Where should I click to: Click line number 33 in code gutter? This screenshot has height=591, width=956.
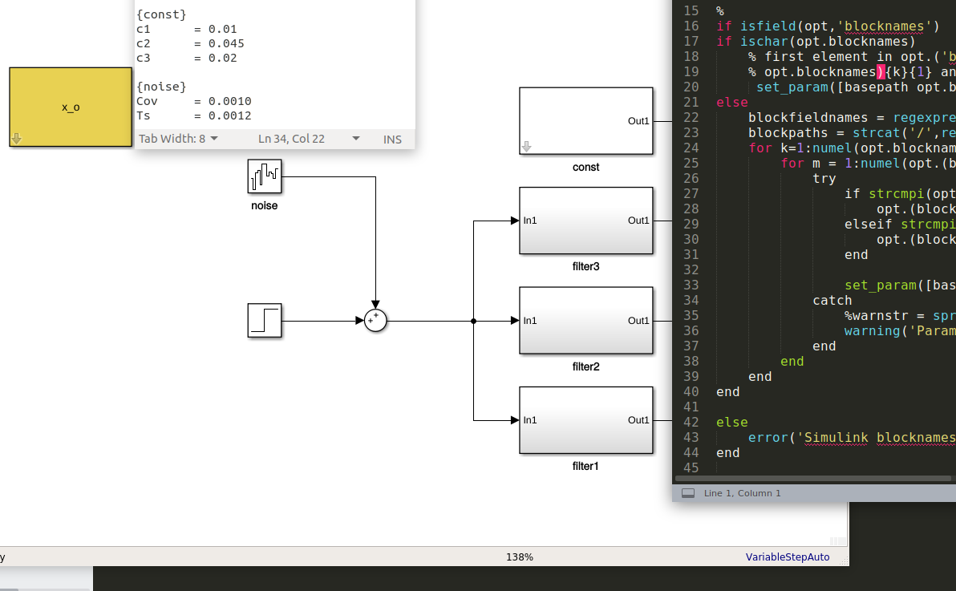(691, 285)
